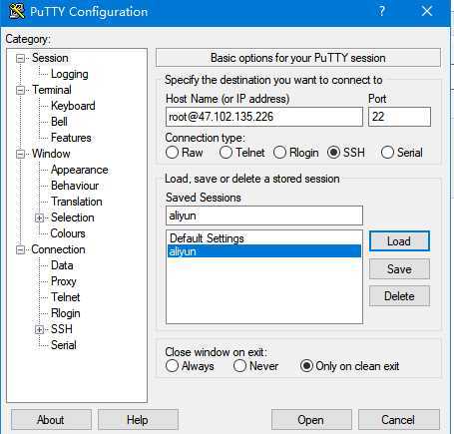Delete the selected session

(399, 296)
